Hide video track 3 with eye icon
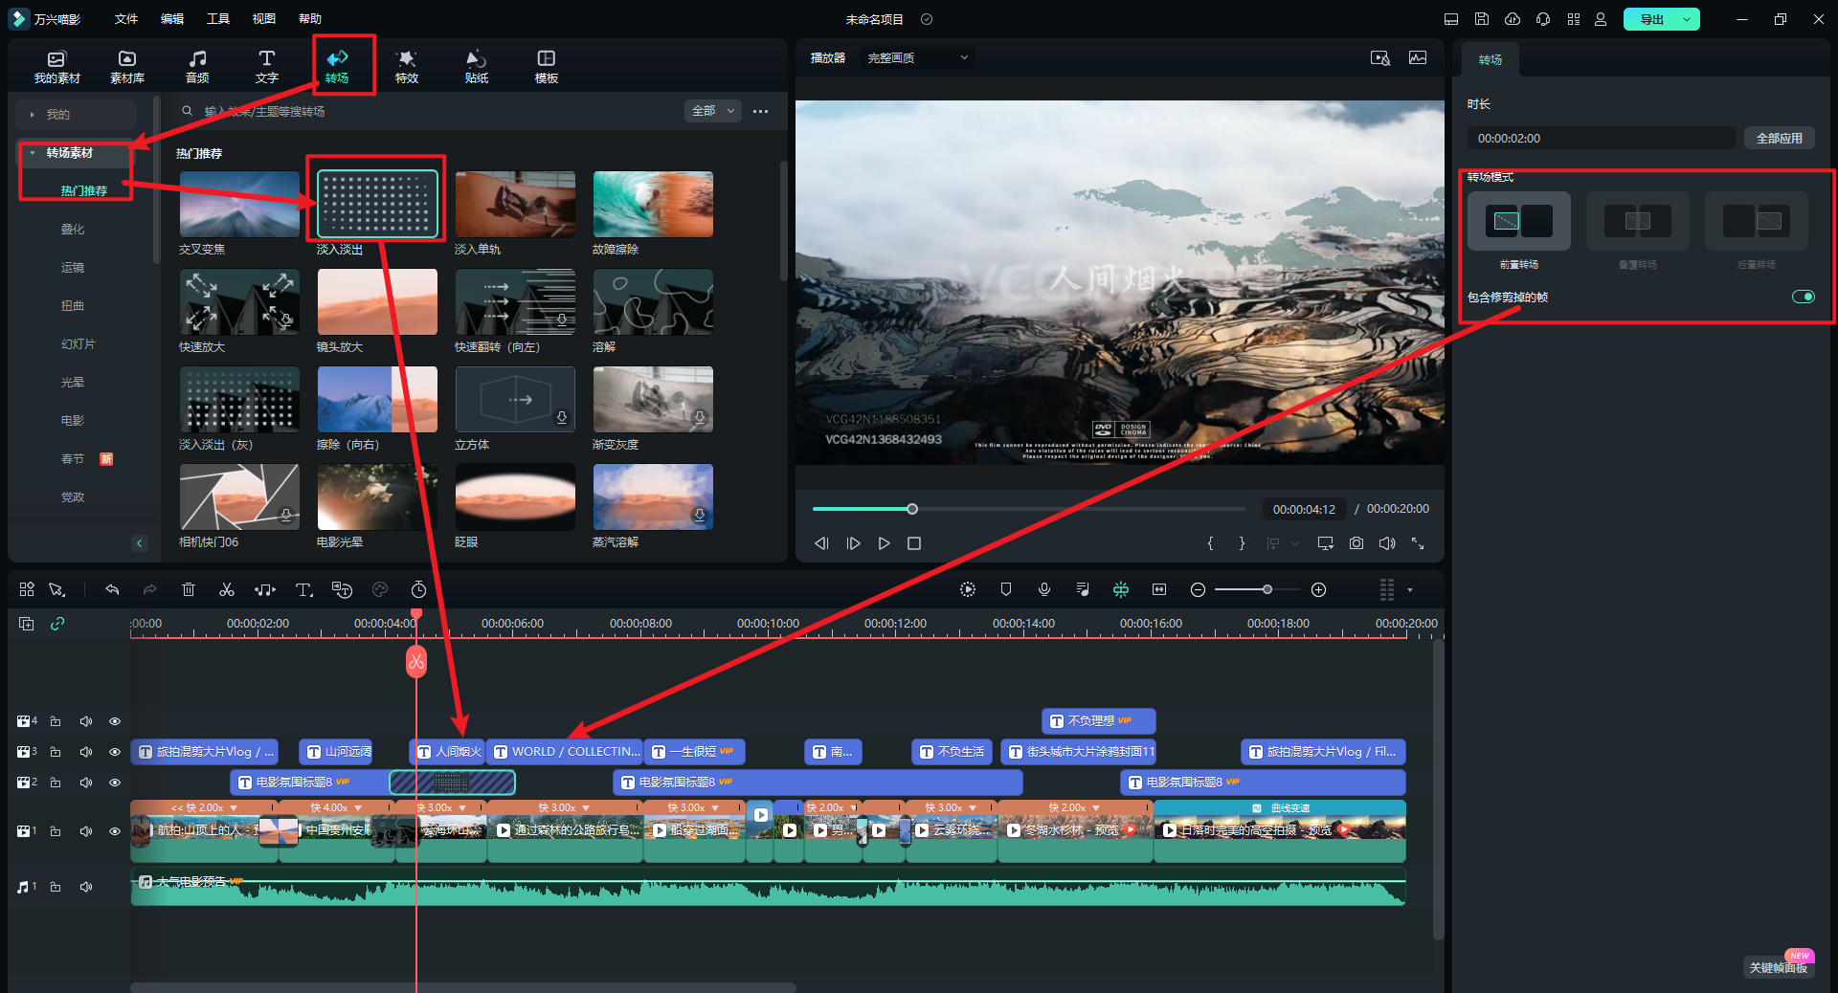1838x993 pixels. tap(115, 752)
